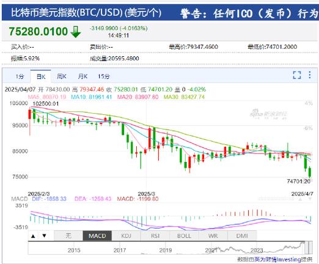Click the 最高价 79347.4600 value
This screenshot has width=319, height=264.
194,47
